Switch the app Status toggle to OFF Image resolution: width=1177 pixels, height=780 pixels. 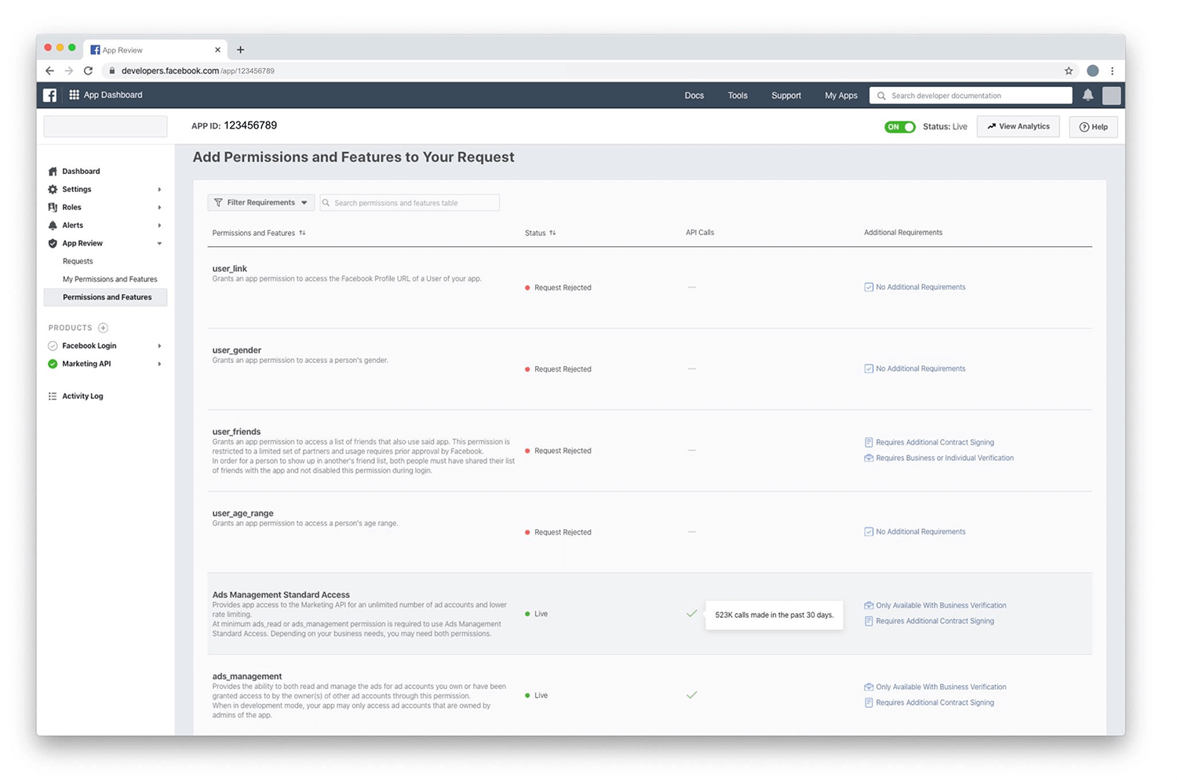tap(899, 126)
